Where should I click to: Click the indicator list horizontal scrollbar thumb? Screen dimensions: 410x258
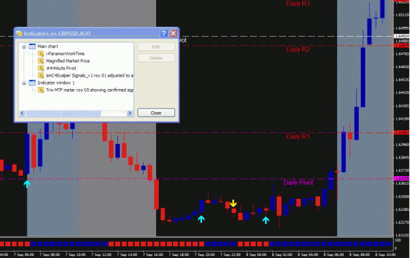(x=63, y=113)
